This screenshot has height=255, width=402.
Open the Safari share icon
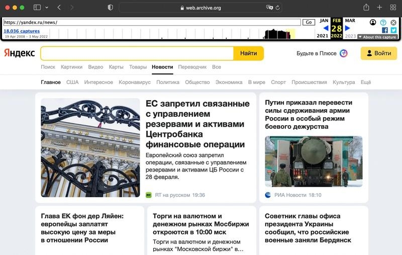(x=366, y=8)
